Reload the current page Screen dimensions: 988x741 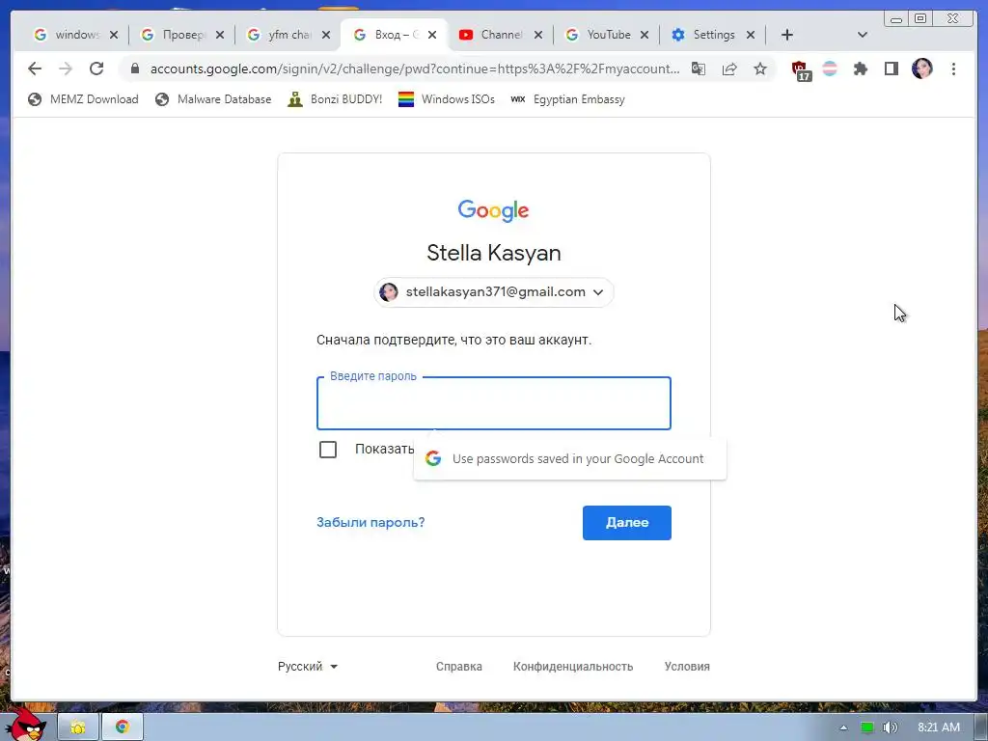[96, 69]
